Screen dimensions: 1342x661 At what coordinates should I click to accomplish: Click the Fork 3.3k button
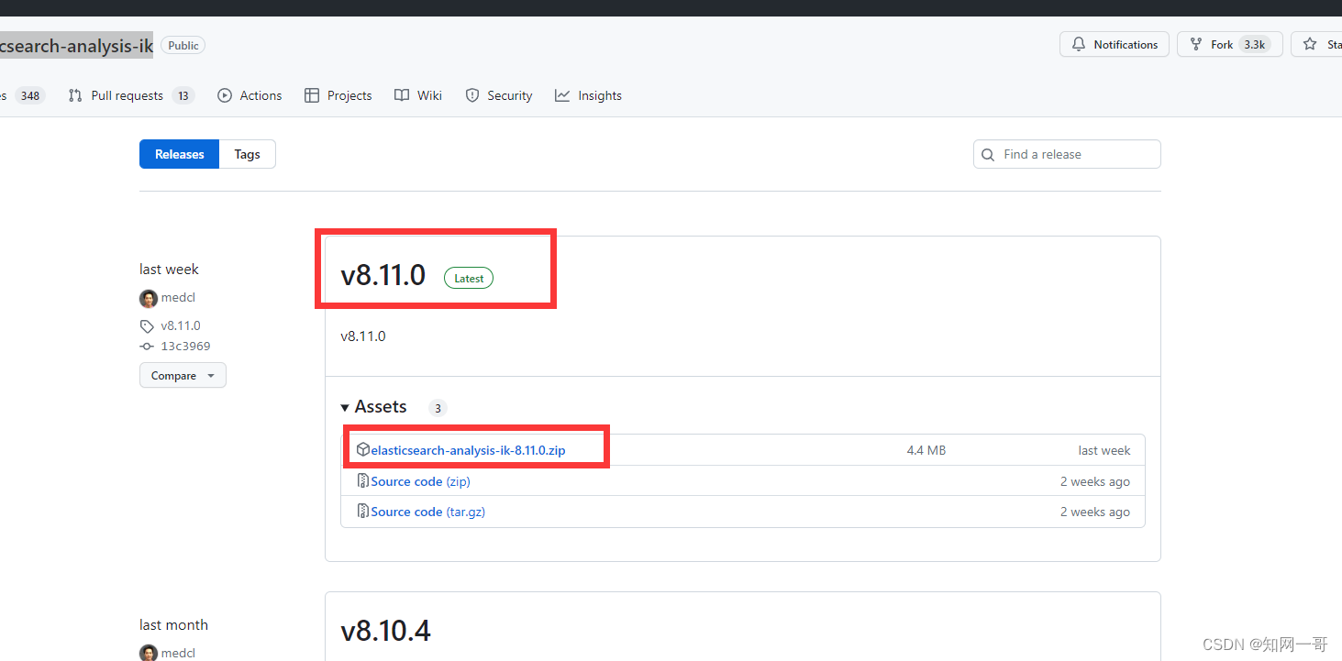(x=1229, y=43)
